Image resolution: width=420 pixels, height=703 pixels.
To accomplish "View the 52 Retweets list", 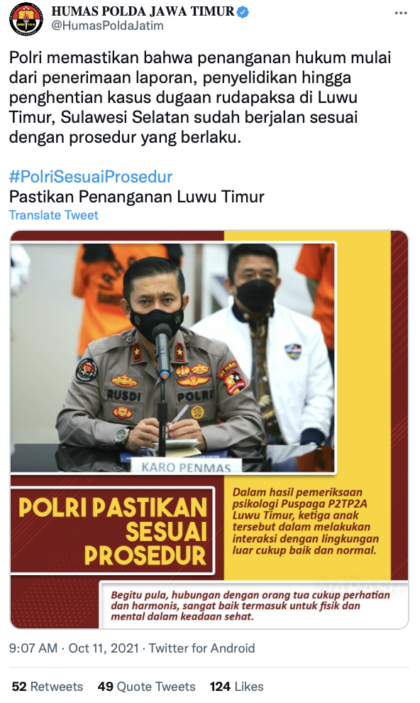I will [48, 687].
